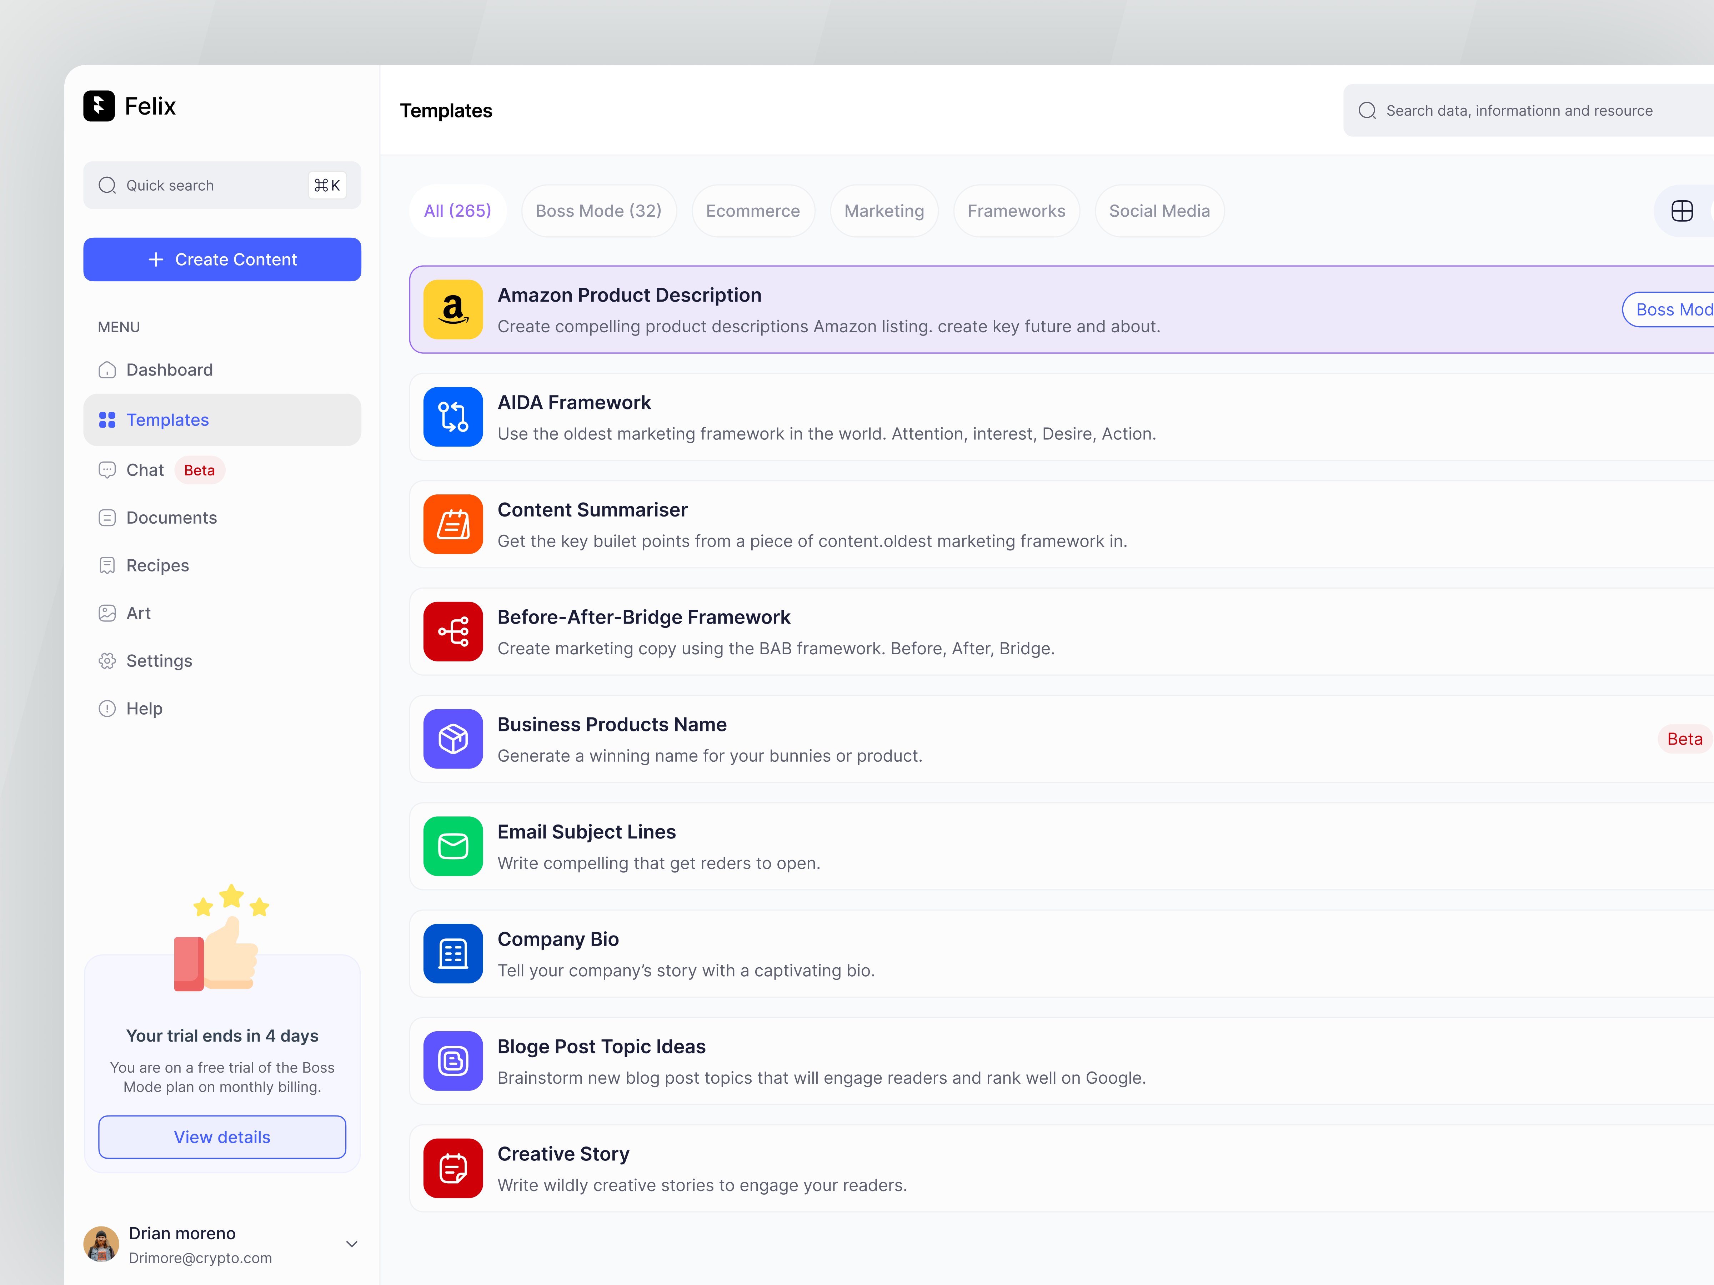Switch to the Social Media tab
Image resolution: width=1714 pixels, height=1285 pixels.
[1159, 211]
